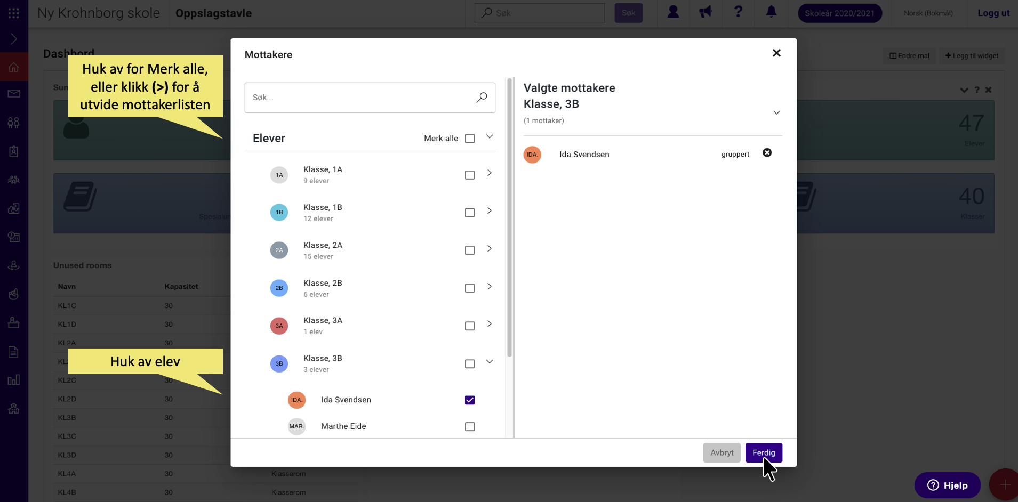Open the megaphone announcements icon
The height and width of the screenshot is (502, 1018).
[706, 12]
